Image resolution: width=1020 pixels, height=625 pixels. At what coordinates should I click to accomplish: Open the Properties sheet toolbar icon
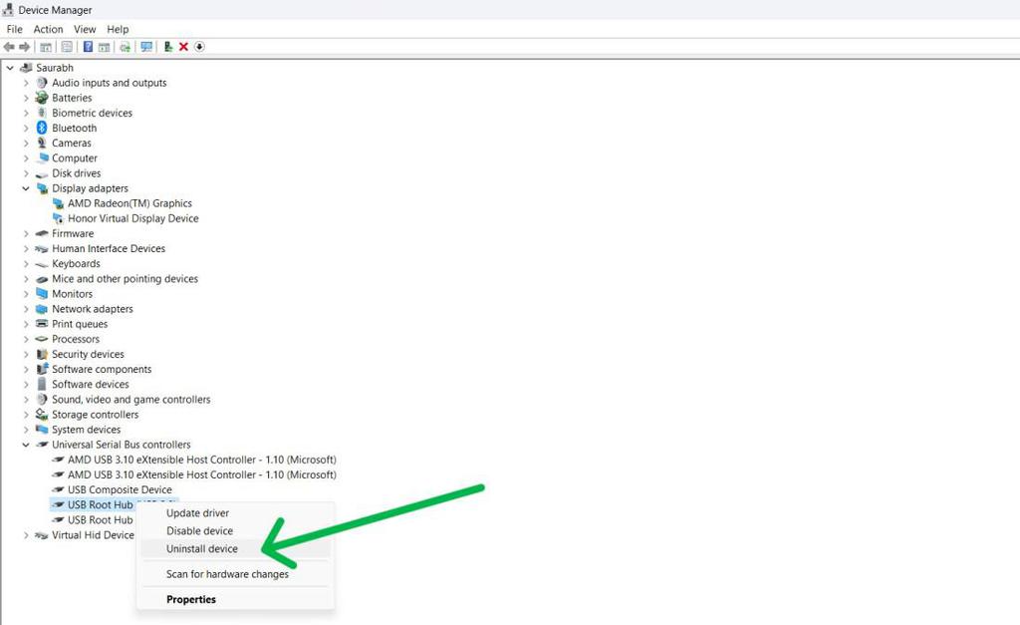coord(67,47)
